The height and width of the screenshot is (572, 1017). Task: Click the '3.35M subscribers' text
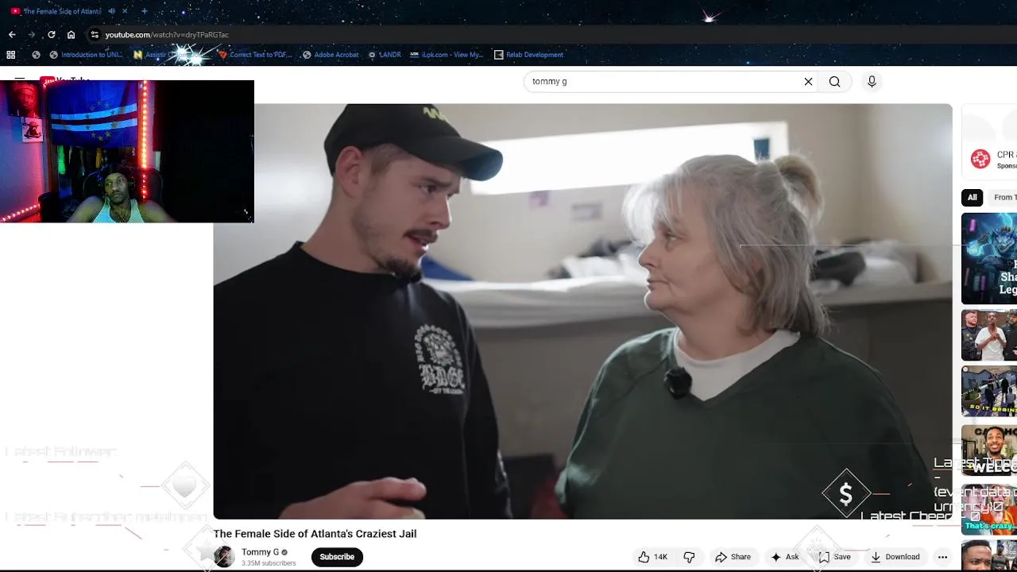coord(269,563)
